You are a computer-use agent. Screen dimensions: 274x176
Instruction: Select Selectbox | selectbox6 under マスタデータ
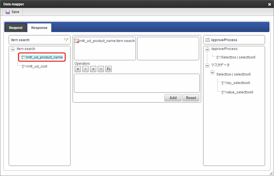pos(233,74)
